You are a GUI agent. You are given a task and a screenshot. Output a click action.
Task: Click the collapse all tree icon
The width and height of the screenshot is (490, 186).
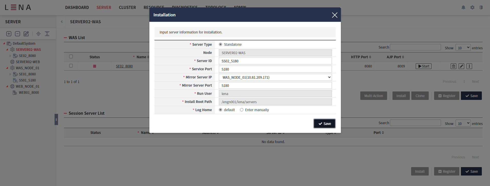tap(47, 34)
